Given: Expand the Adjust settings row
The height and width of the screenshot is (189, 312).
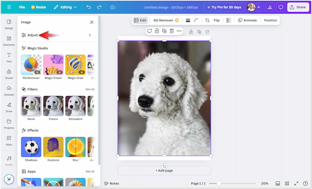Looking at the screenshot, I should click(57, 35).
